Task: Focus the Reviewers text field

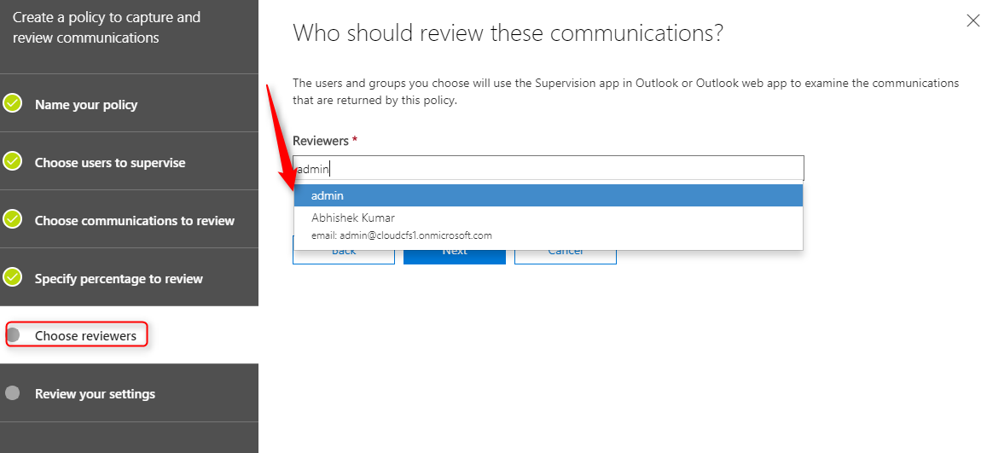Action: pos(549,169)
